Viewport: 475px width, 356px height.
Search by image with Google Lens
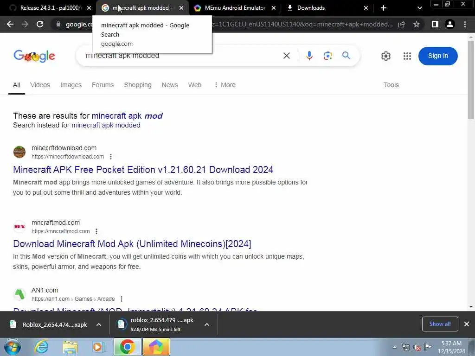(328, 56)
